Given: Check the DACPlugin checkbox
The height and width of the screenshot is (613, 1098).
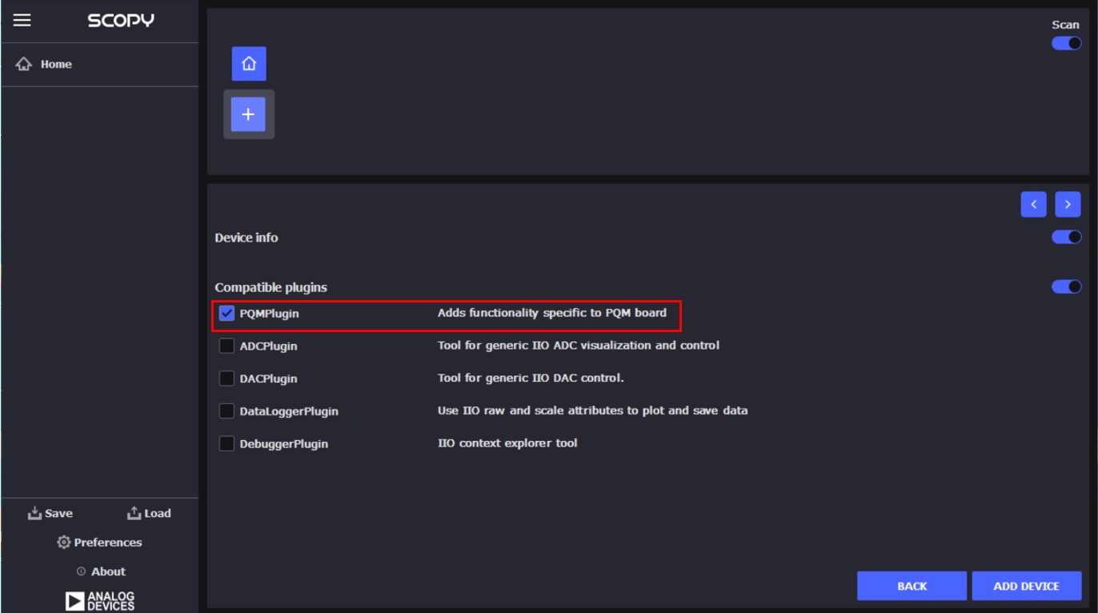Looking at the screenshot, I should click(x=226, y=379).
